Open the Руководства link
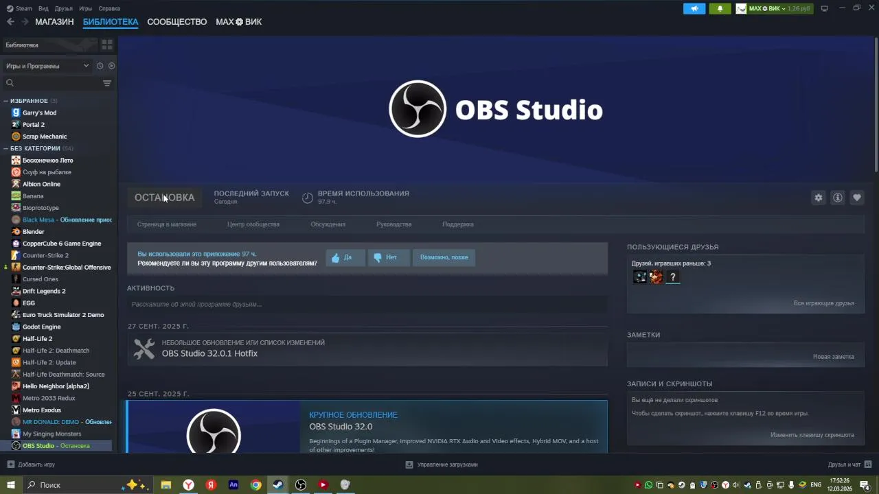The width and height of the screenshot is (879, 494). pyautogui.click(x=394, y=224)
